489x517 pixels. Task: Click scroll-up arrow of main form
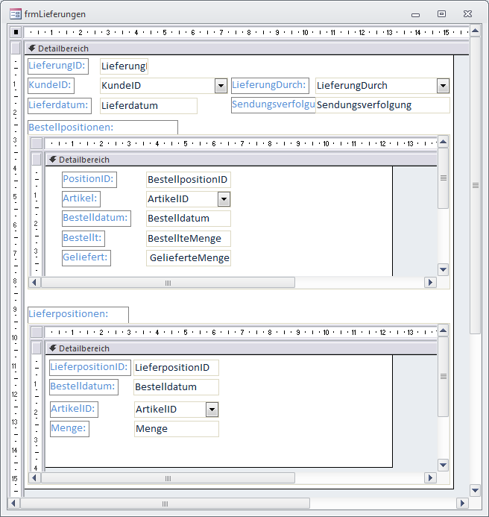click(x=475, y=32)
